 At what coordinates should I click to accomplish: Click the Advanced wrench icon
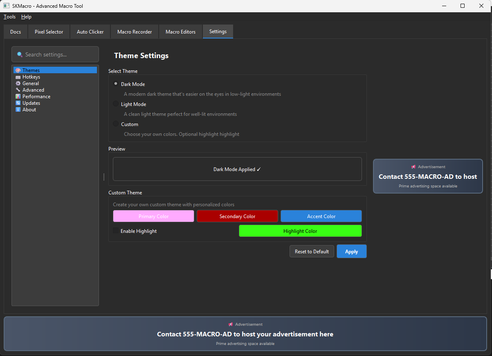coord(18,90)
